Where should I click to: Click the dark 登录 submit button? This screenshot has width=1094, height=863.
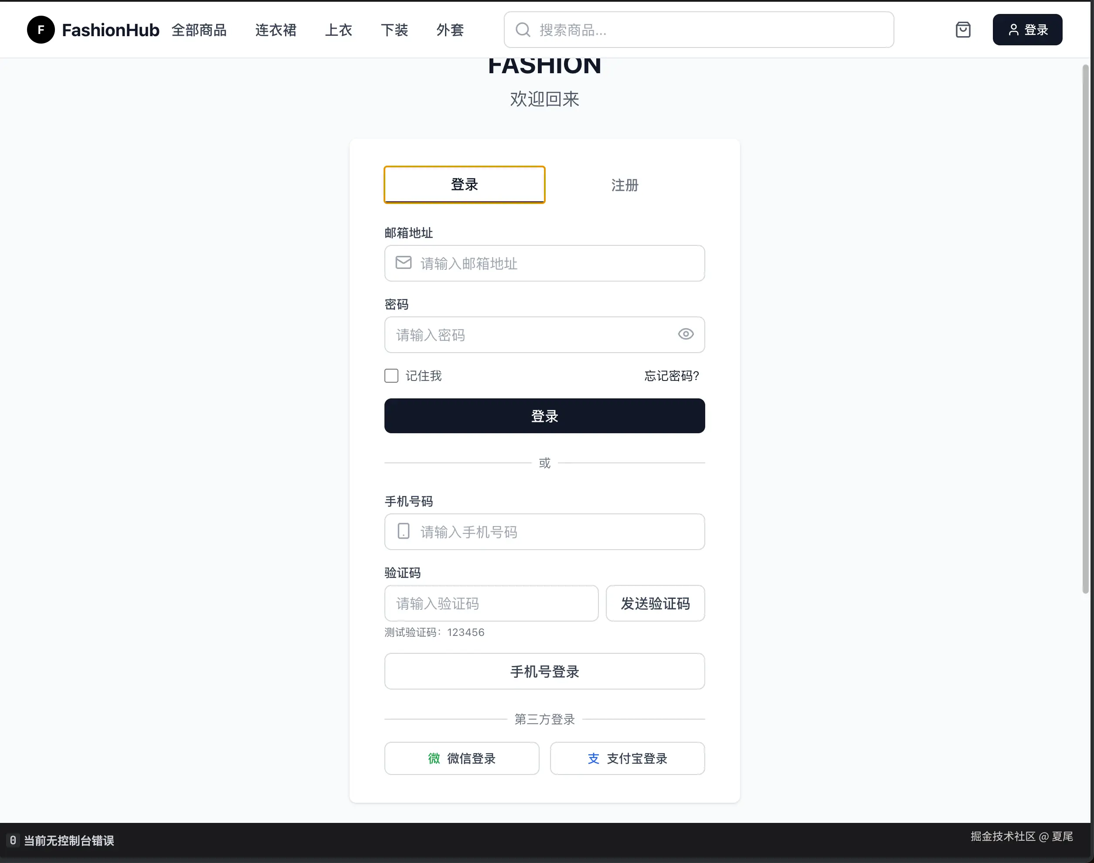(544, 416)
